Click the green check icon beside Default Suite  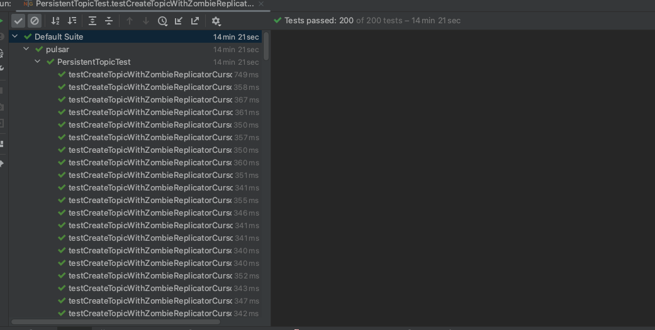[28, 36]
